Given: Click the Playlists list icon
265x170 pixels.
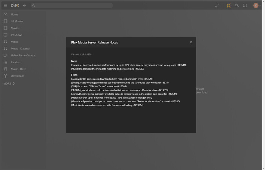Looking at the screenshot, I should (x=5, y=62).
